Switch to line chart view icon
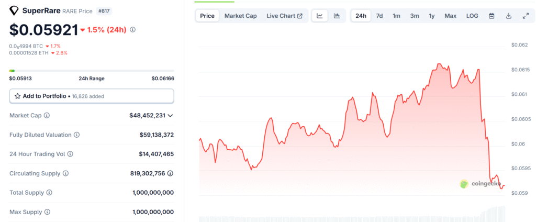 (319, 16)
